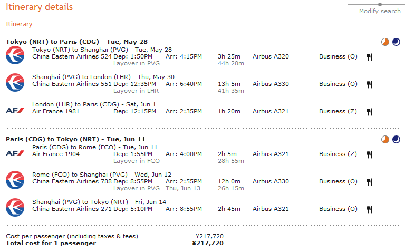Select the Itinerary section tab

pos(19,24)
